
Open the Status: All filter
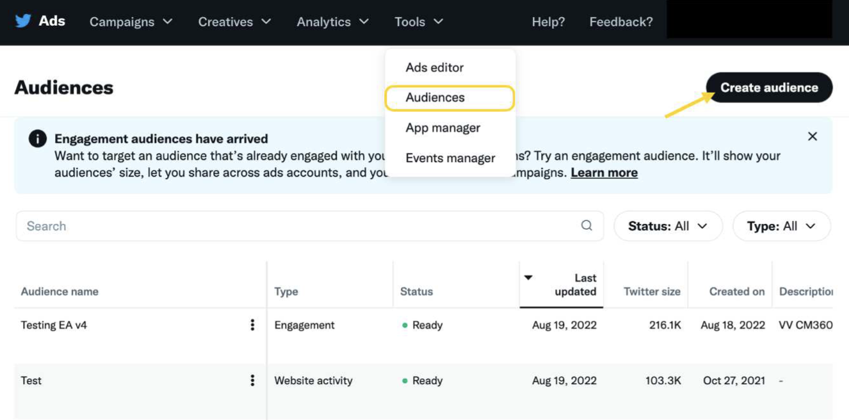click(668, 226)
